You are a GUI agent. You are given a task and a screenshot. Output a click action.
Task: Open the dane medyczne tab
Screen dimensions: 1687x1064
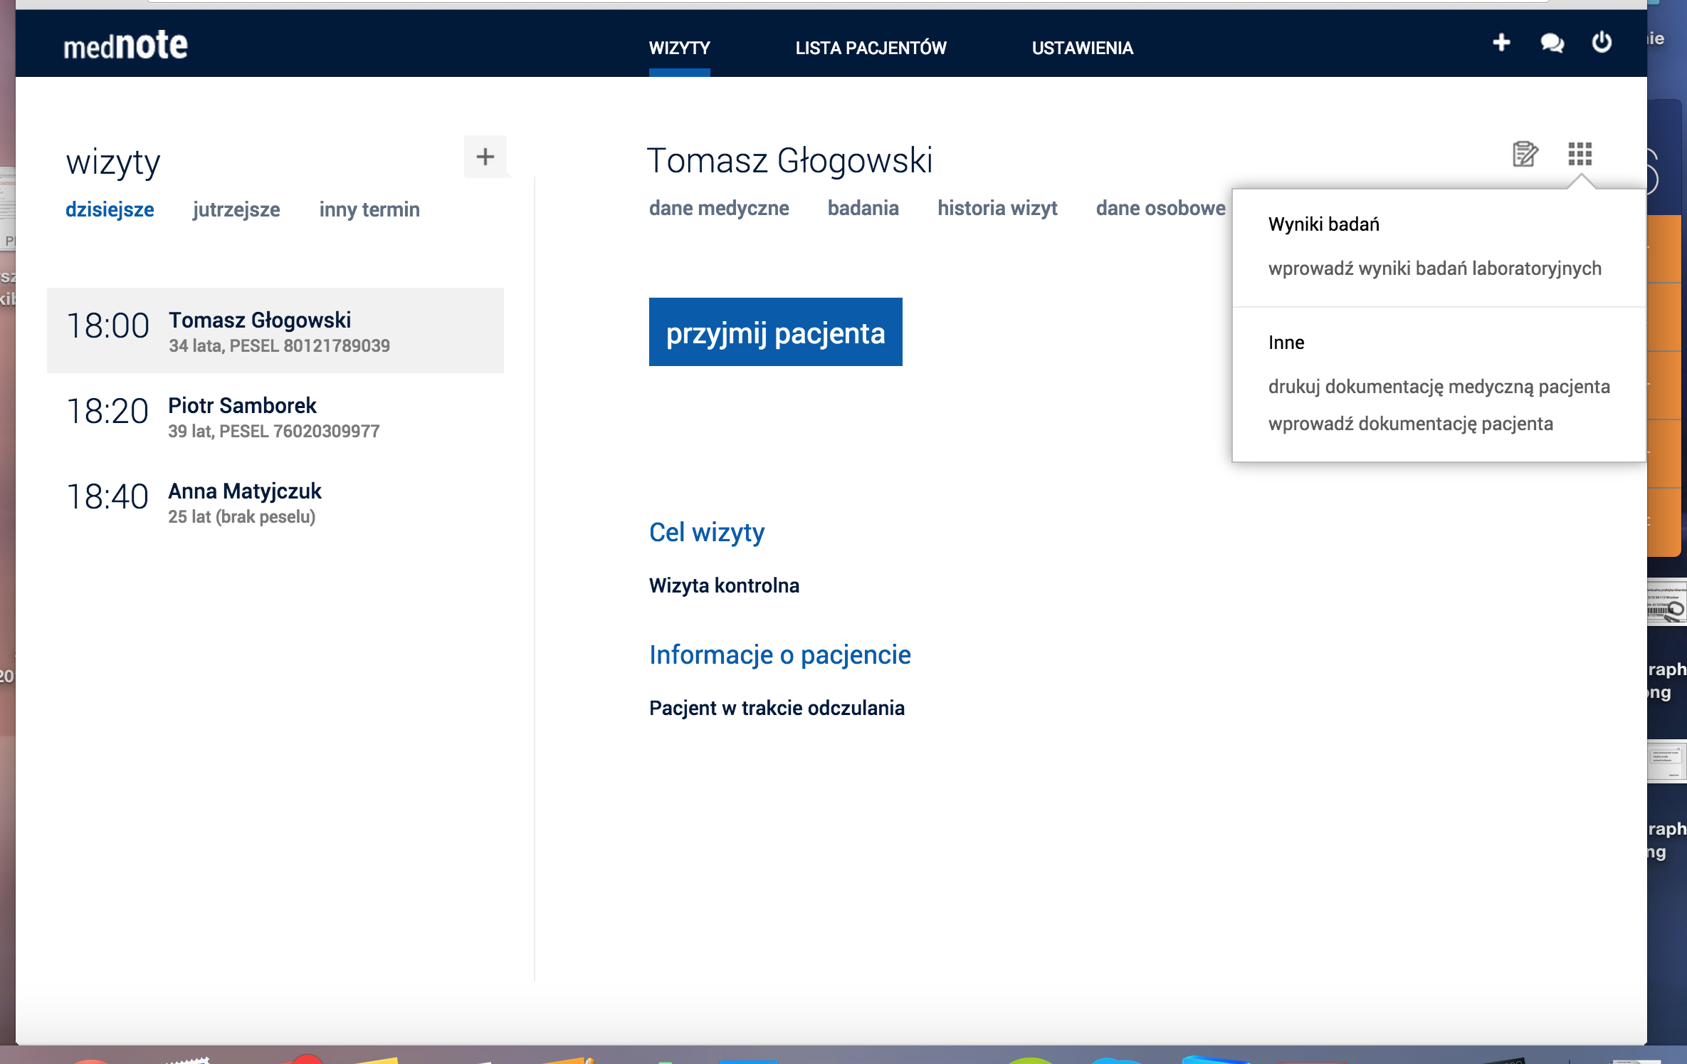pos(719,208)
